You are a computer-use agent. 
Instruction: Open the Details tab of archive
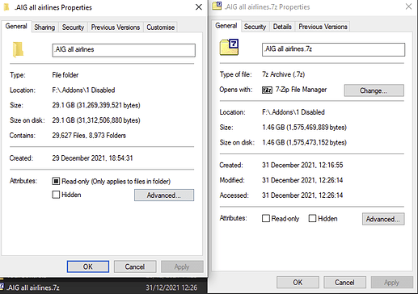tap(282, 27)
